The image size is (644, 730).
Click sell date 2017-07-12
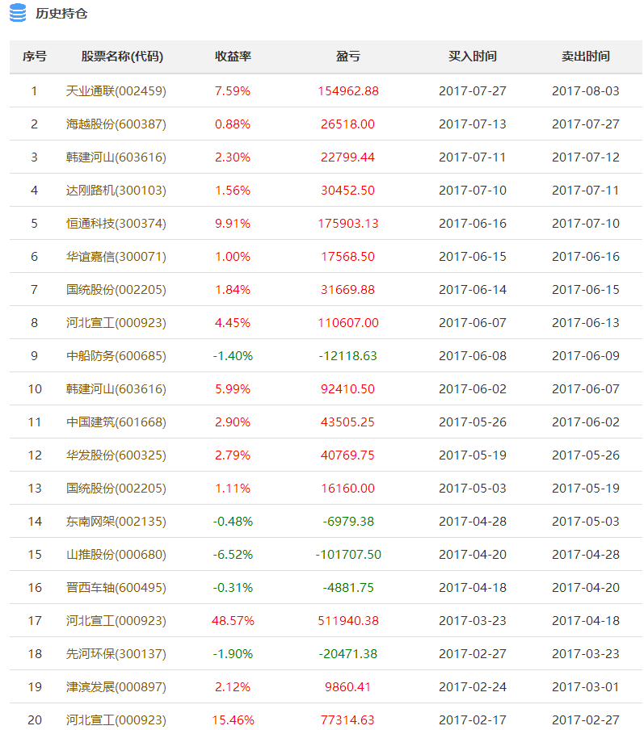click(585, 157)
